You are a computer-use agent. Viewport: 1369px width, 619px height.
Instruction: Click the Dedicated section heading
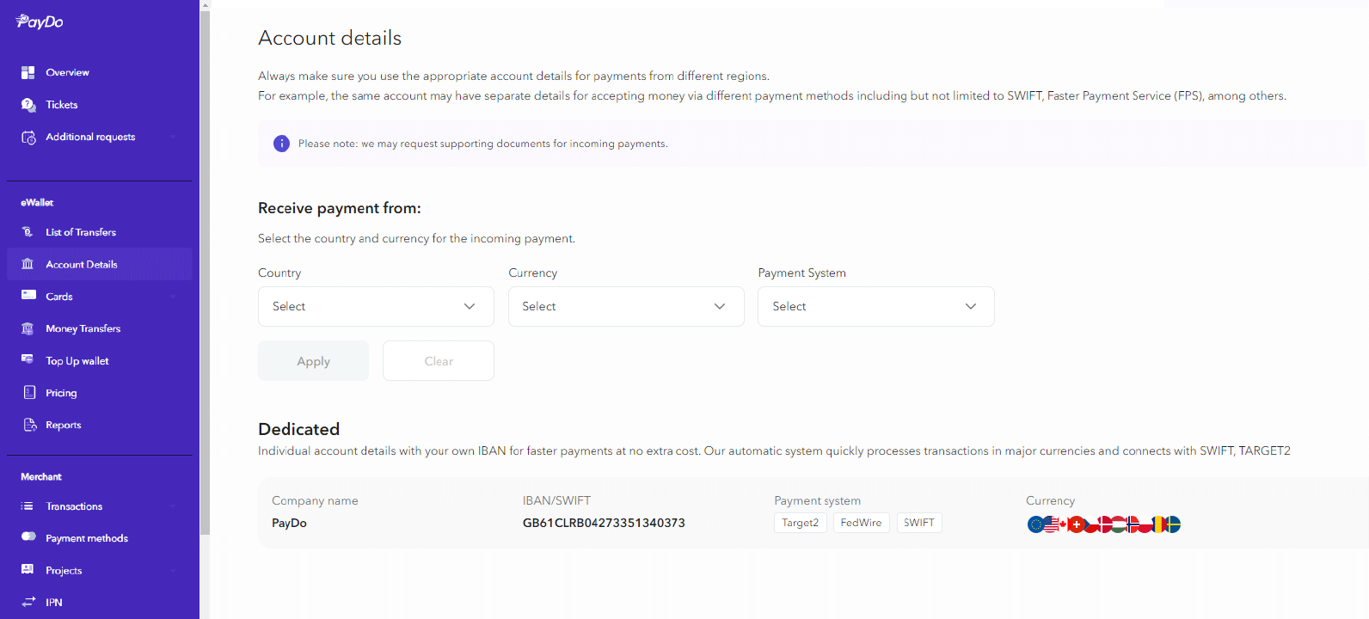pos(298,429)
